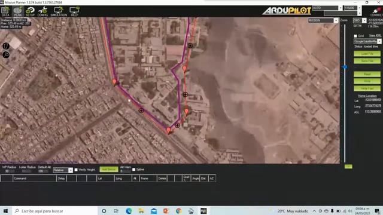The height and width of the screenshot is (215, 383).
Task: Click the Default Alt input field
Action: click(44, 171)
